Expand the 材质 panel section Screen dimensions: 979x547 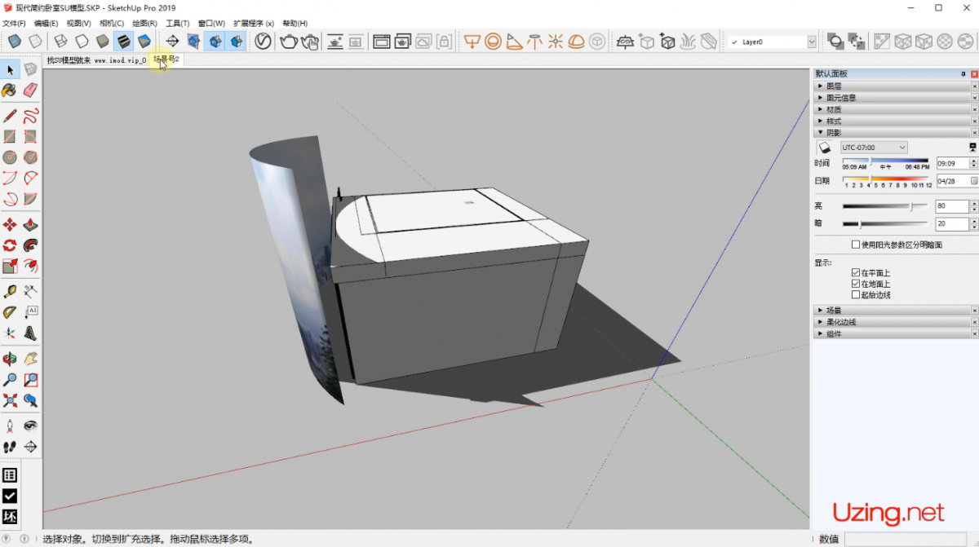tap(833, 109)
